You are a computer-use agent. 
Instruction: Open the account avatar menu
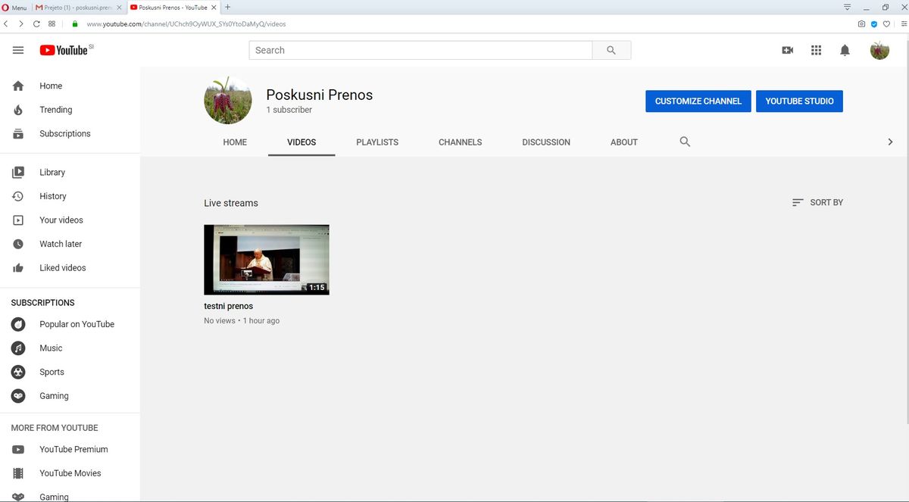point(879,50)
